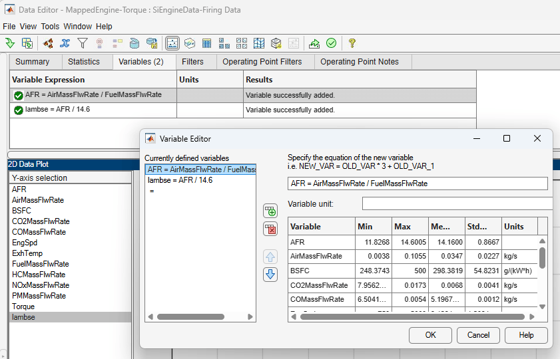Confirm Variable Editor with OK
560x359 pixels.
(x=430, y=335)
